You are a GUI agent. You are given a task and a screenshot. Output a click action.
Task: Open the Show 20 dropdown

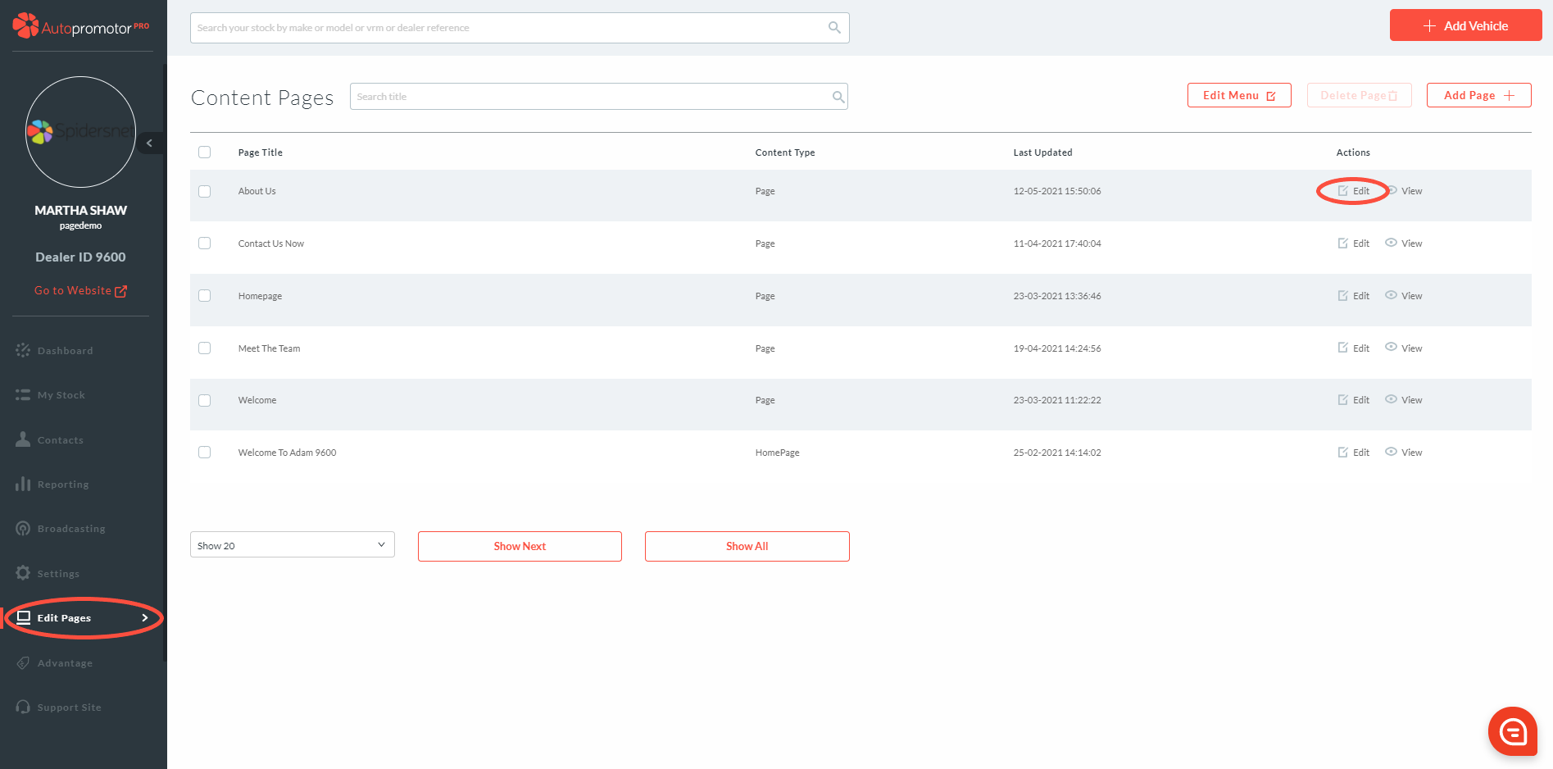tap(292, 545)
